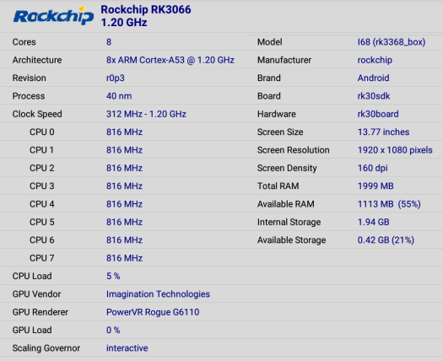
Task: Select the CPU 3 row
Action: [124, 186]
